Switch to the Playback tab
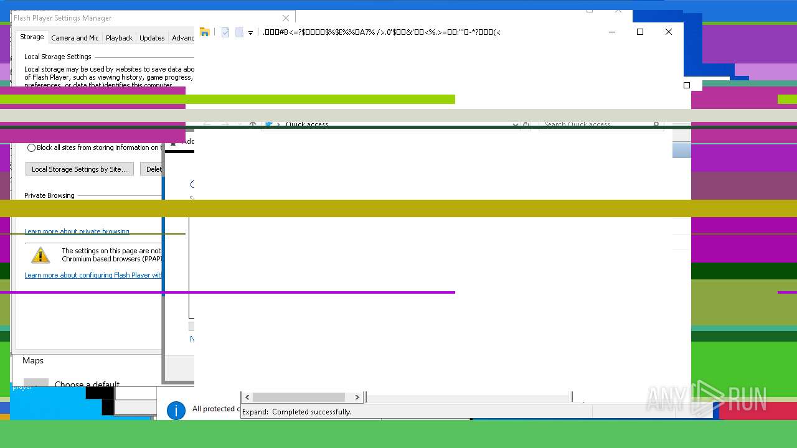797x448 pixels. [119, 38]
